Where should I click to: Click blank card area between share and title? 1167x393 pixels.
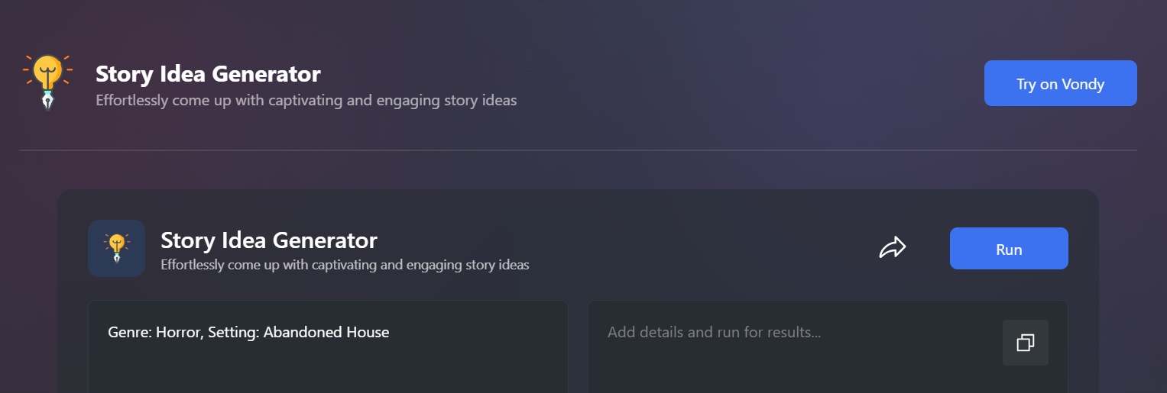pyautogui.click(x=627, y=248)
